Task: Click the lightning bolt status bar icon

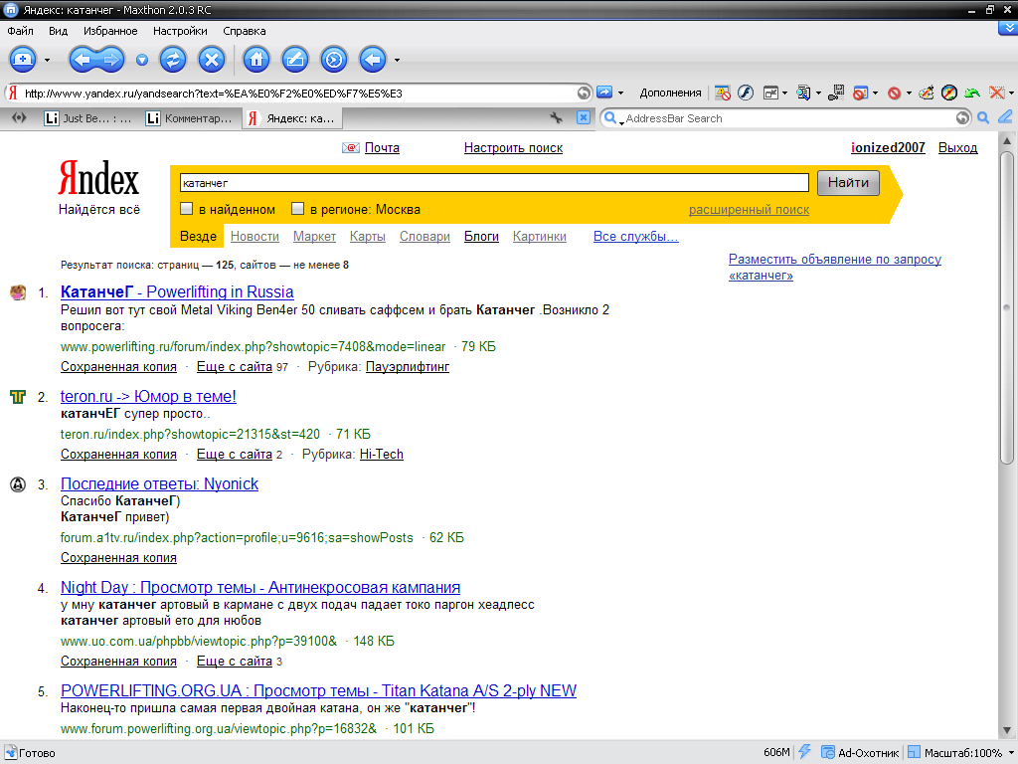Action: [804, 752]
